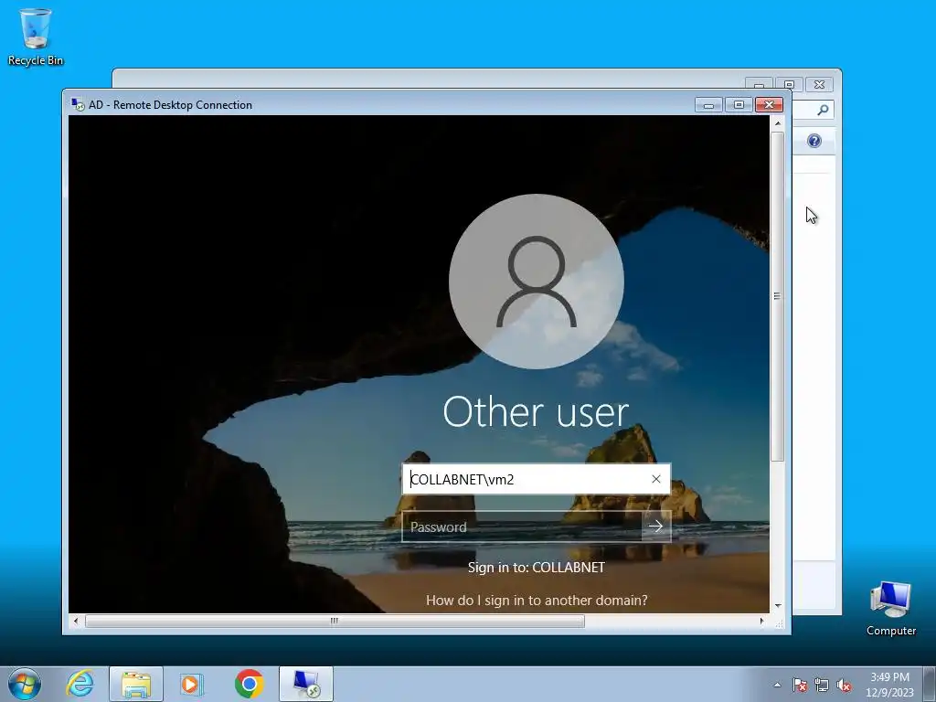Viewport: 936px width, 702px height.
Task: Restore down the Remote Desktop Connection window
Action: (739, 105)
